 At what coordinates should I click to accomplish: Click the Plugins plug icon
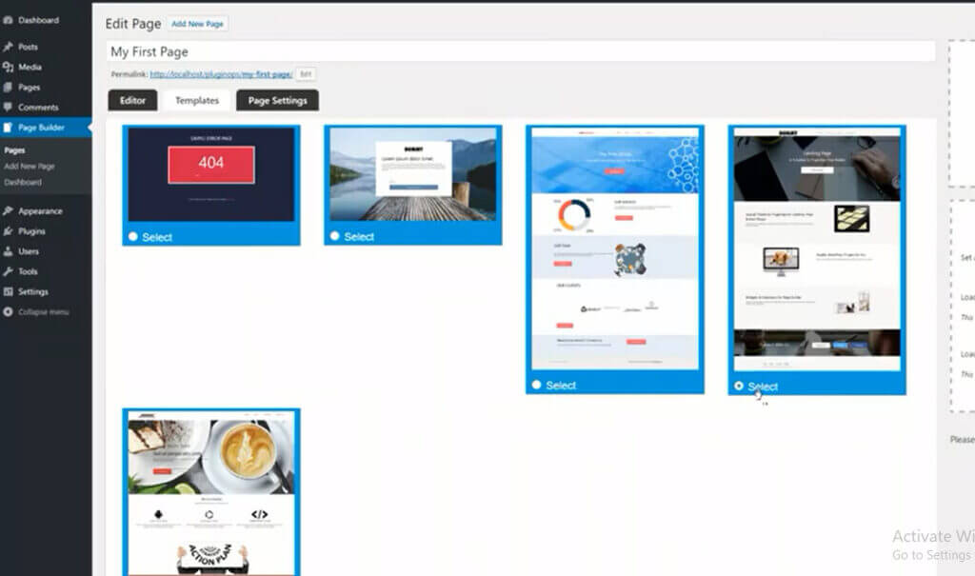click(8, 231)
